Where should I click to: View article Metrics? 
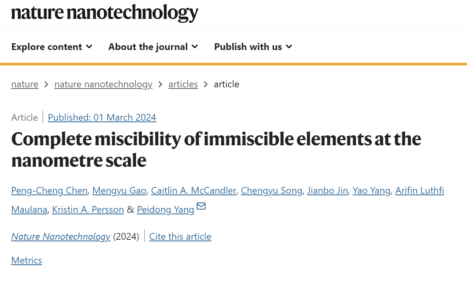27,260
